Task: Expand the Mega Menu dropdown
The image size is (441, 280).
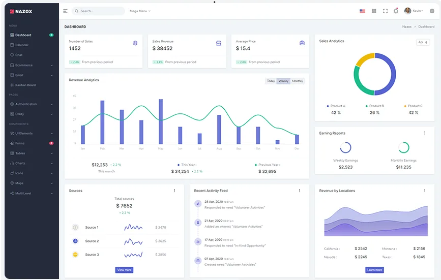Action: click(x=140, y=11)
